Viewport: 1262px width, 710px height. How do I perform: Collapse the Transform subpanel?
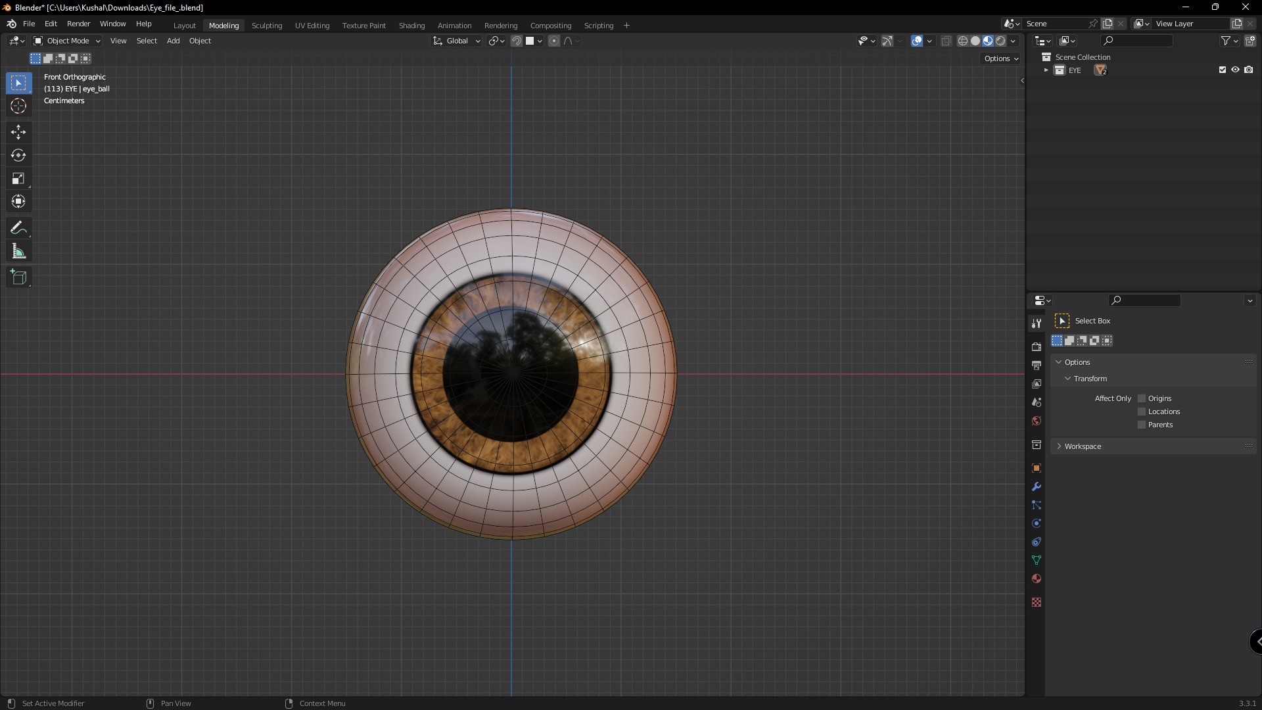click(x=1068, y=379)
